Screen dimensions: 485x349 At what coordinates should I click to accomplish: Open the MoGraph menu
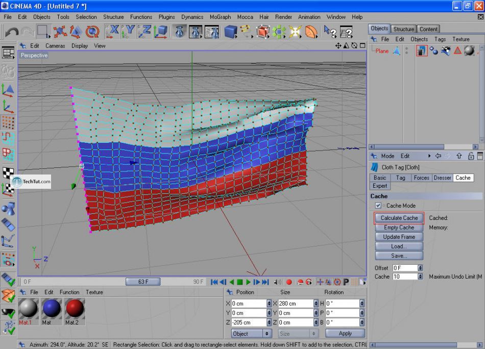pyautogui.click(x=220, y=17)
